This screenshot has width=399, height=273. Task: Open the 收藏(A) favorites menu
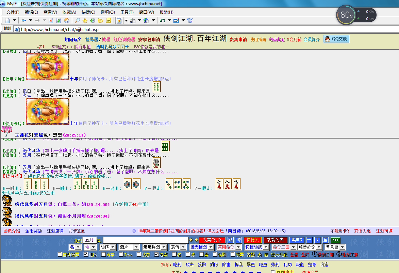tap(69, 12)
